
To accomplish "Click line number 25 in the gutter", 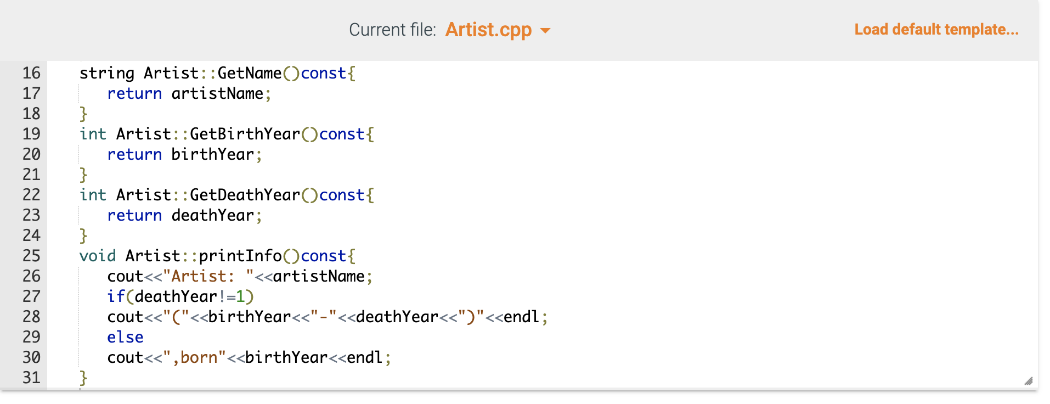I will click(31, 256).
